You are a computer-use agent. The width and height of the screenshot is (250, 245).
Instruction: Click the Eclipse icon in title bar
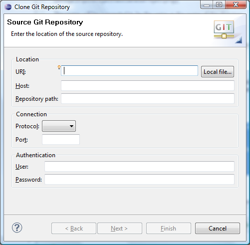[8, 7]
